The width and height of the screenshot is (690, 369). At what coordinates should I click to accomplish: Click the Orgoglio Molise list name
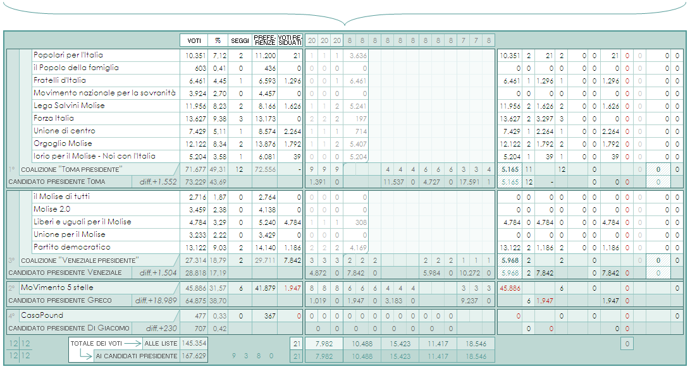(x=62, y=144)
